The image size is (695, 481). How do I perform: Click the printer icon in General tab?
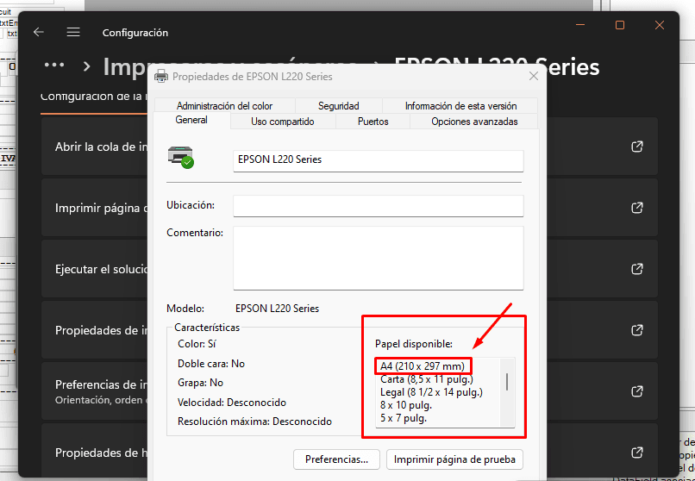(x=181, y=158)
